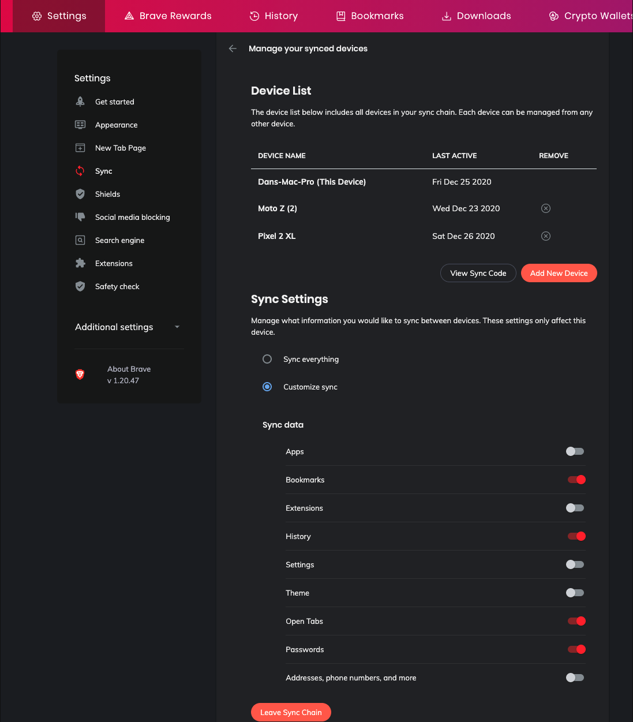Screen dimensions: 633x722
Task: Turn off Passwords syncing
Action: [576, 649]
